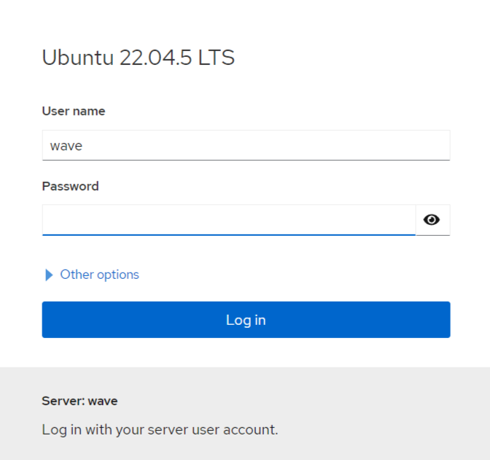The width and height of the screenshot is (490, 460).
Task: Click the text "wave" in User name
Action: 66,145
